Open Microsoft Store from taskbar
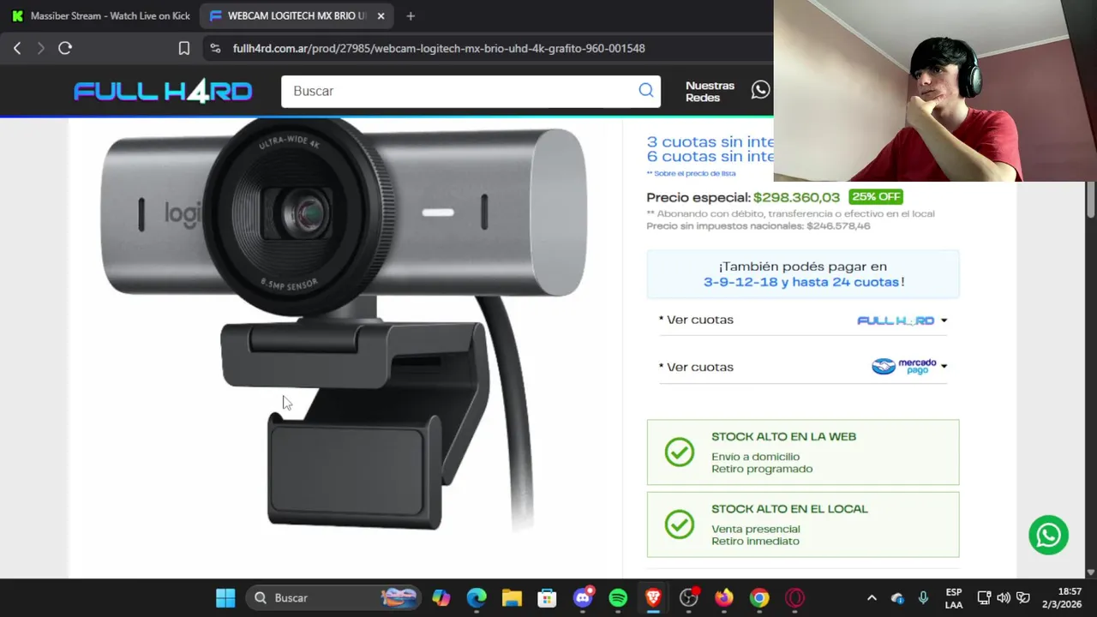The width and height of the screenshot is (1097, 617). [547, 598]
